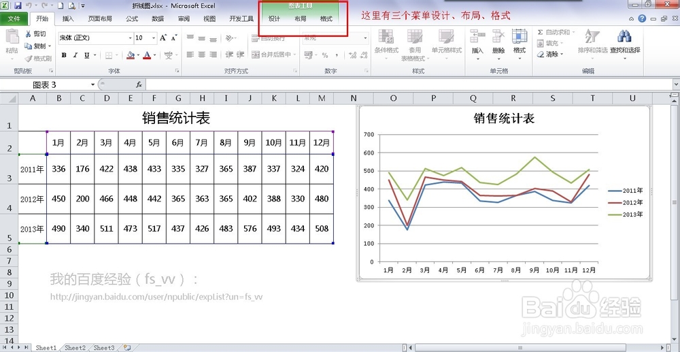Click the 插入 cells icon in the 单元格 group
Screen dimensions: 680x352
point(477,37)
